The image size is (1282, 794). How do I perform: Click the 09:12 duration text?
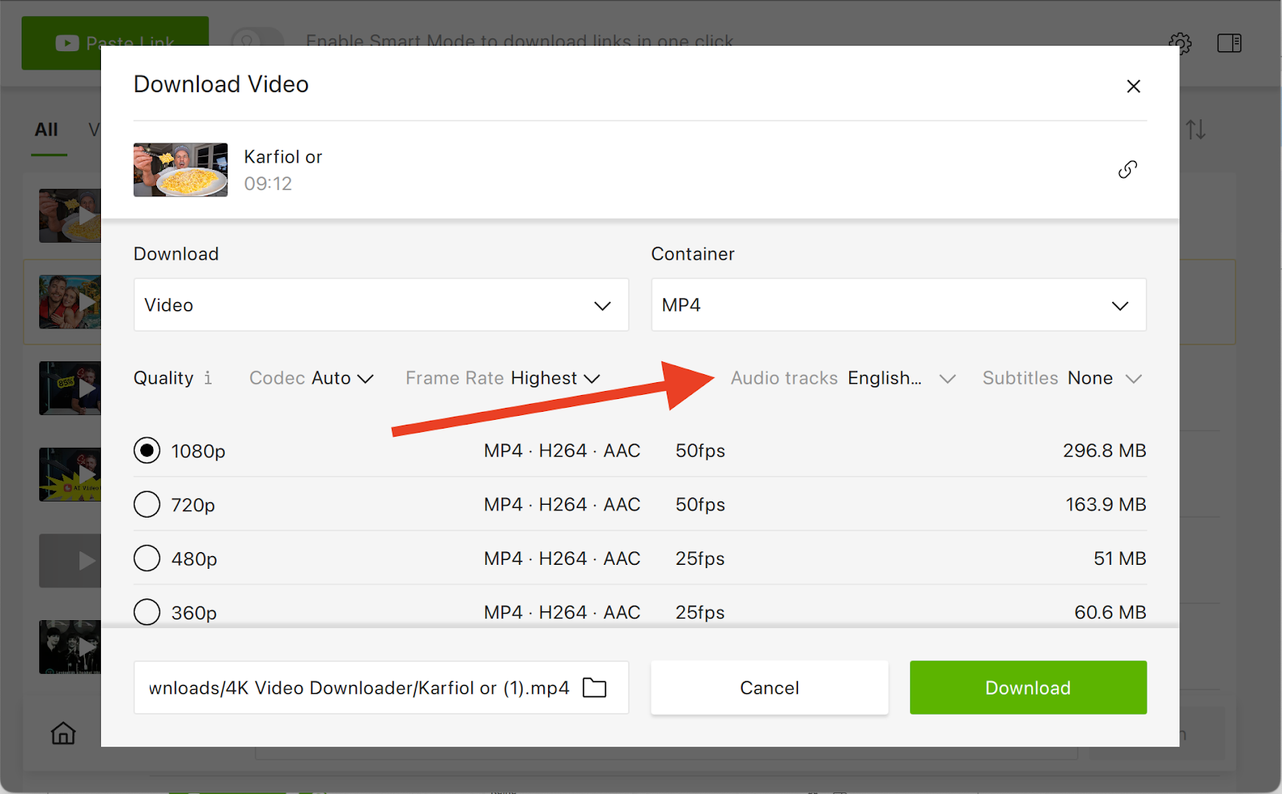(x=268, y=183)
